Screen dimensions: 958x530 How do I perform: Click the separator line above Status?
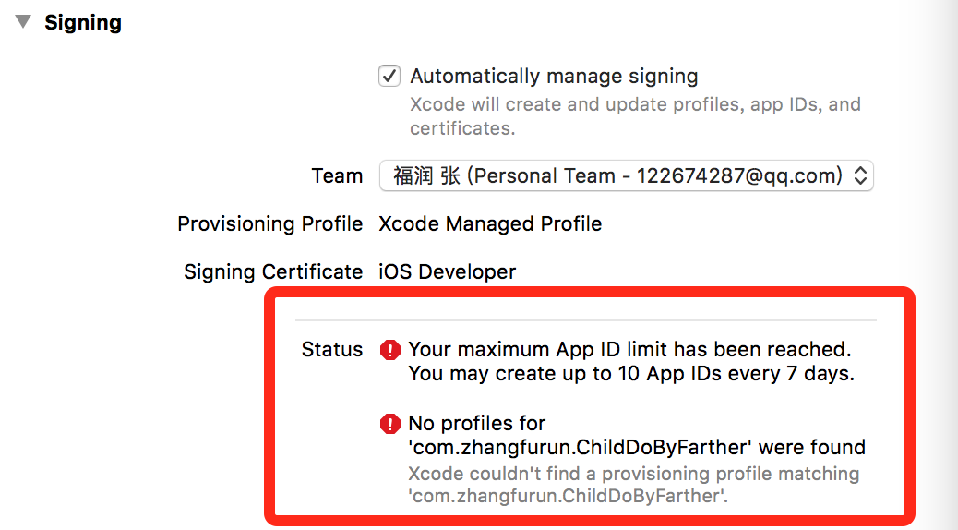click(585, 320)
